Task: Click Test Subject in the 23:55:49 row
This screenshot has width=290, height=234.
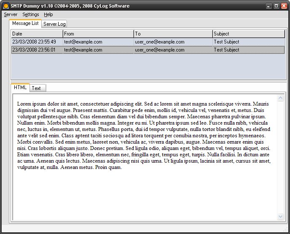Action: 227,42
